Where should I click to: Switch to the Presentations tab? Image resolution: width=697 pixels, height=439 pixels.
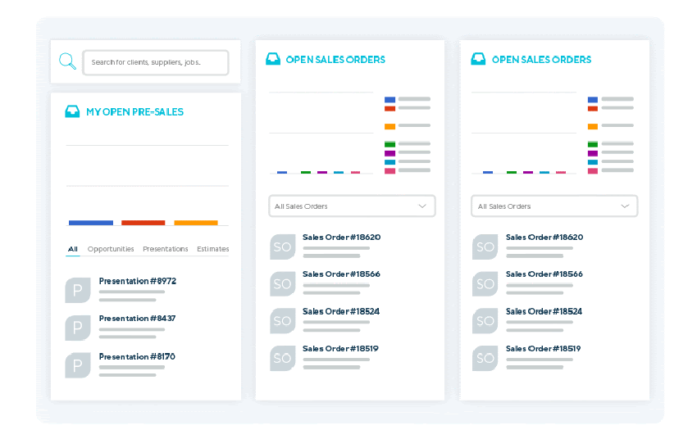point(166,249)
